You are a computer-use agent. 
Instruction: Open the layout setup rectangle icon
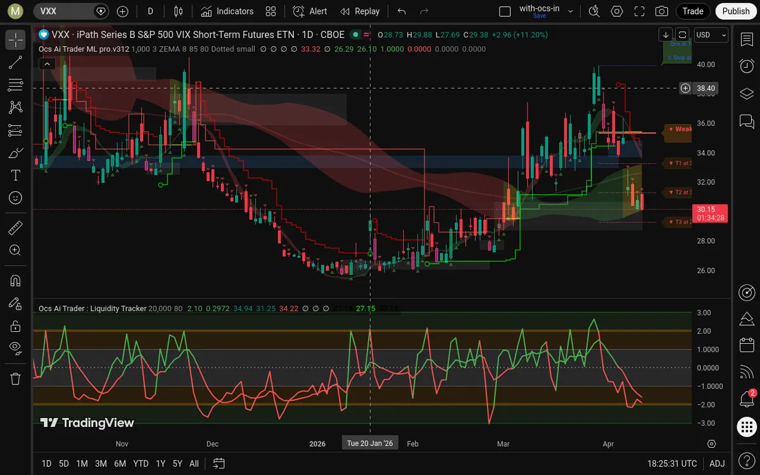[x=505, y=11]
